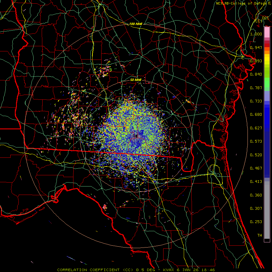
Task: Click the 1.000 legend value
Action: point(256,34)
